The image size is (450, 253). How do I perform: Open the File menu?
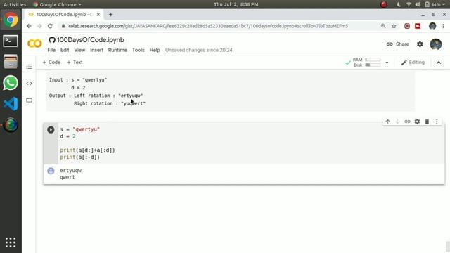pos(51,50)
